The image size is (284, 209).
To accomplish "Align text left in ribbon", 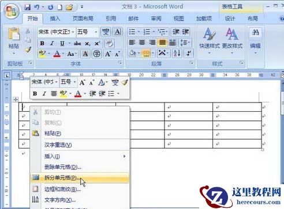I will click(x=132, y=43).
